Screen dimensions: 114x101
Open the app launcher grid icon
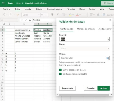tap(3, 3)
